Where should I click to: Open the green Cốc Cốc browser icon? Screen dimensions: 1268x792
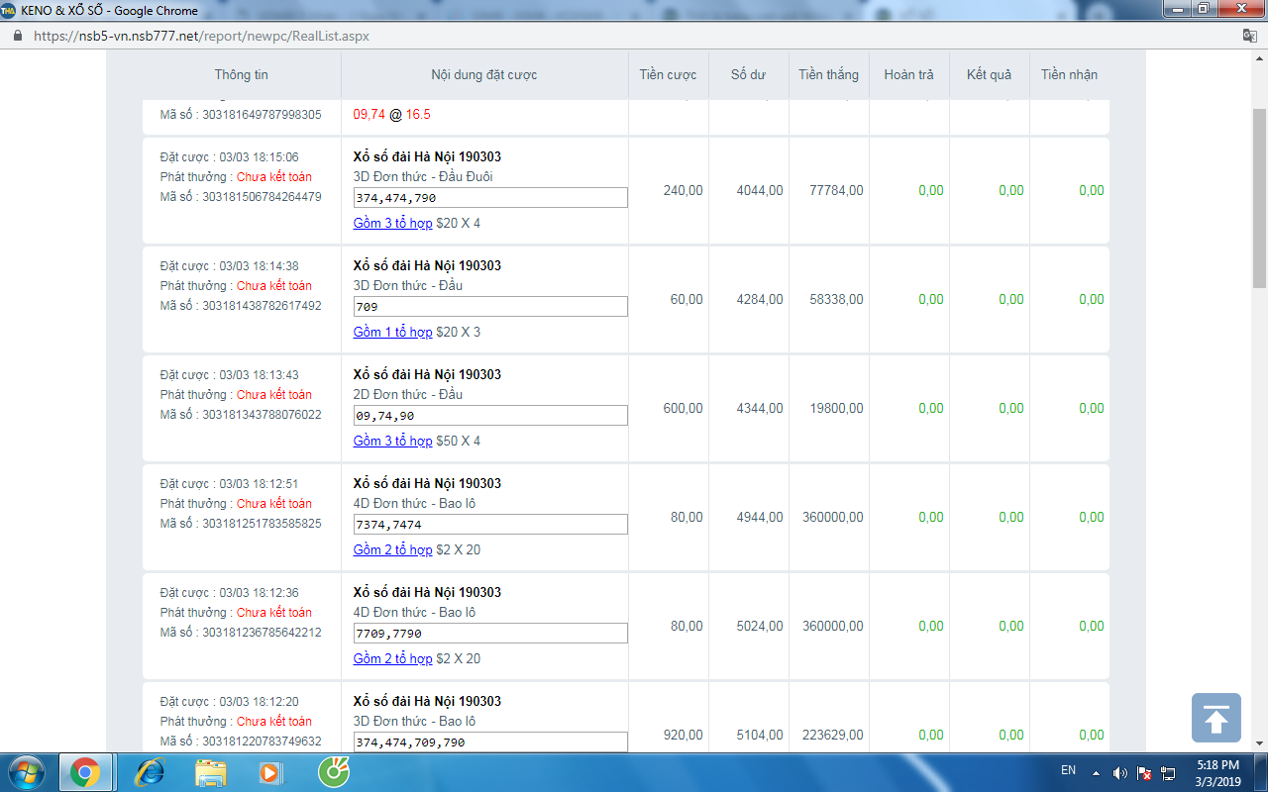point(333,771)
